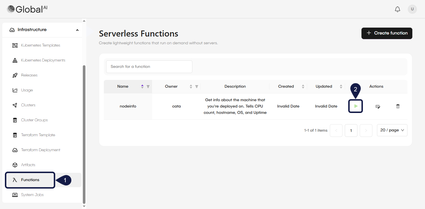Viewport: 425px width, 209px height.
Task: Open Kubernetes Templates in the sidebar
Action: [x=41, y=45]
